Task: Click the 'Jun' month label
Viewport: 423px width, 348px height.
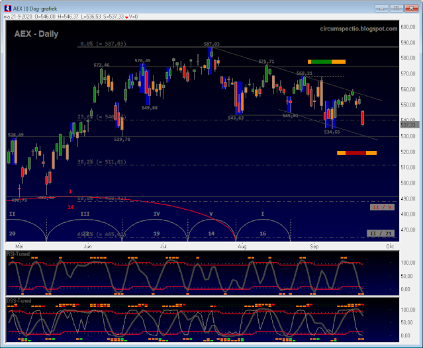Action: [87, 246]
